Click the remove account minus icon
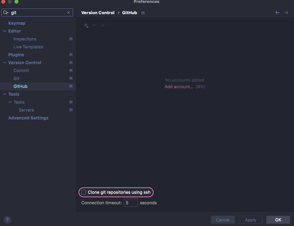This screenshot has height=226, width=294. pyautogui.click(x=94, y=25)
